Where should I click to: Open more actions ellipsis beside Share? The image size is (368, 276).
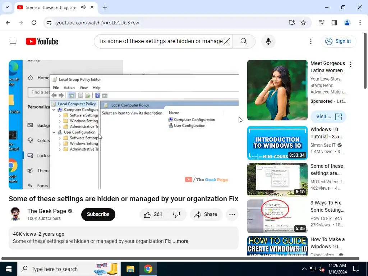pyautogui.click(x=232, y=214)
